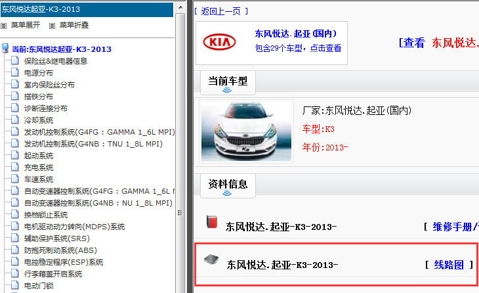Screen dimensions: 479x293
Task: Open the 线路图 link
Action: point(449,265)
